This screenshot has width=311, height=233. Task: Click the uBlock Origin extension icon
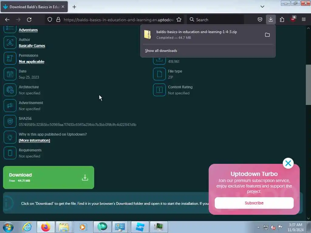[x=293, y=19]
